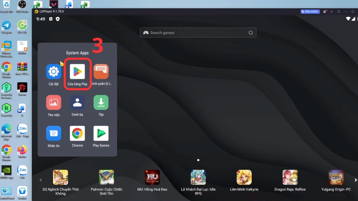
Task: Open the orange file manager app icon
Action: [x=101, y=71]
